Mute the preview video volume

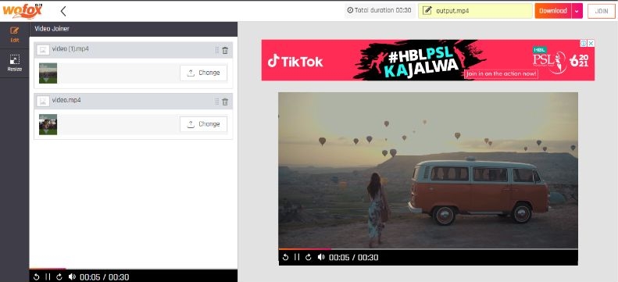pos(321,257)
